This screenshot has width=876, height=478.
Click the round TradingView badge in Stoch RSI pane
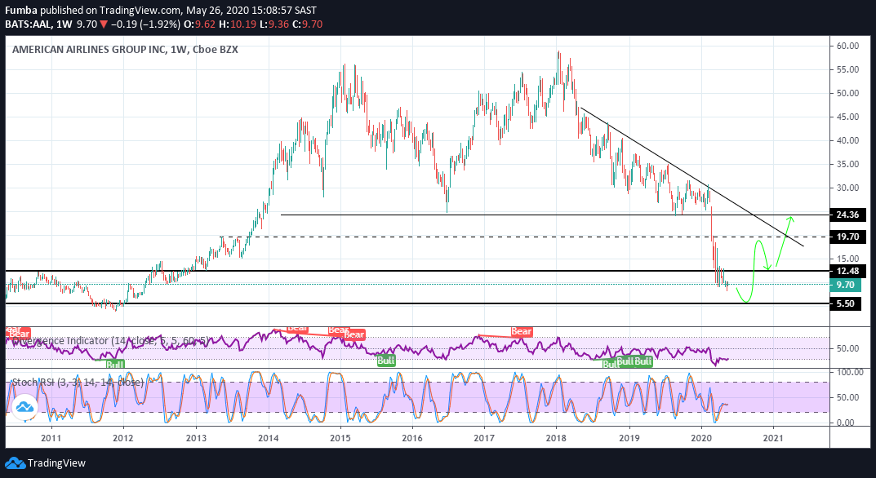24,406
